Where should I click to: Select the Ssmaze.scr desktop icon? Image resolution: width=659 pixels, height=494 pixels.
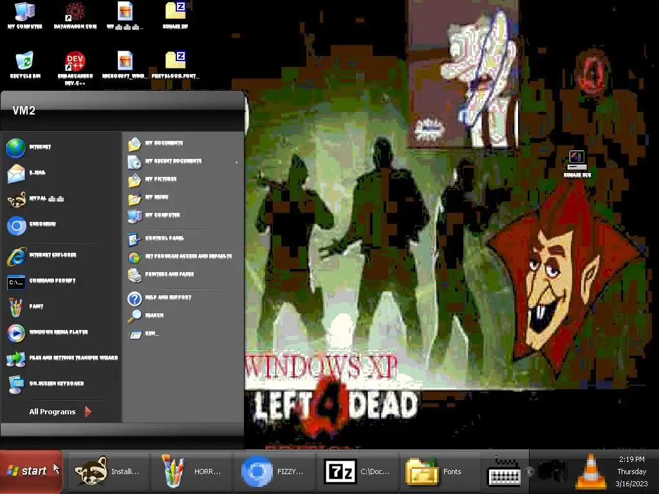tap(577, 164)
